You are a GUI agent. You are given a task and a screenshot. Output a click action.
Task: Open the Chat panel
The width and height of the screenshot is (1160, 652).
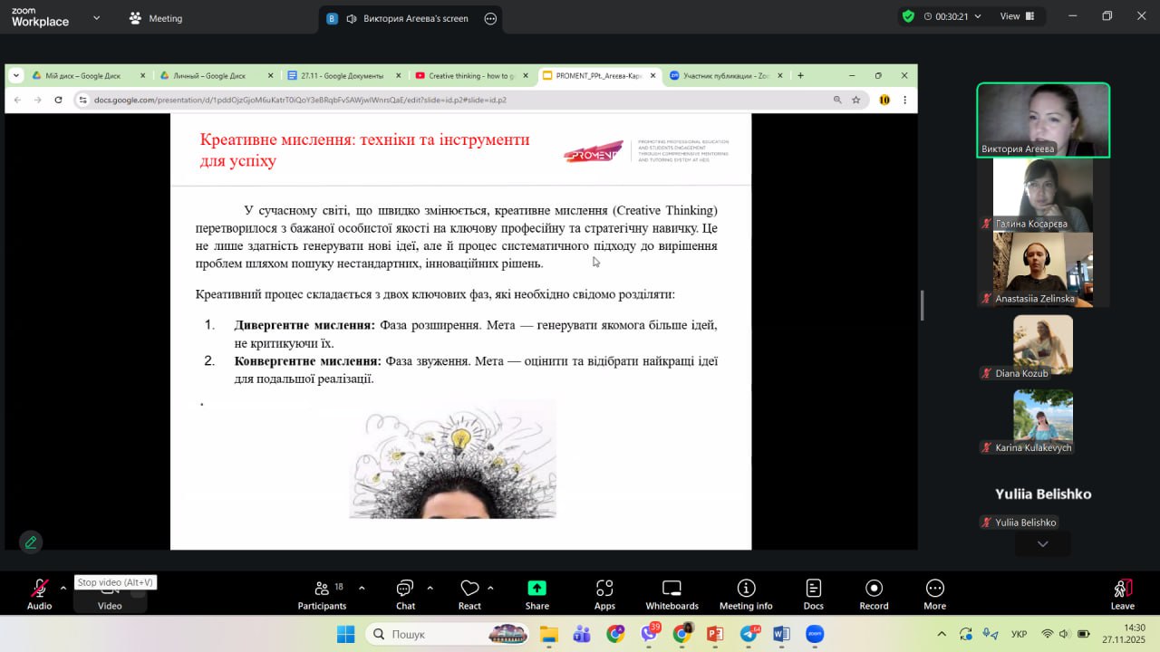pyautogui.click(x=405, y=594)
